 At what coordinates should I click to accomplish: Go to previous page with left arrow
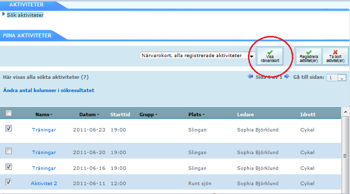pyautogui.click(x=250, y=77)
